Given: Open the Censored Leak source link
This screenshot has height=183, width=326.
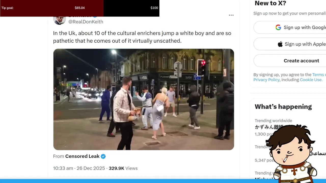Looking at the screenshot, I should pyautogui.click(x=82, y=156).
